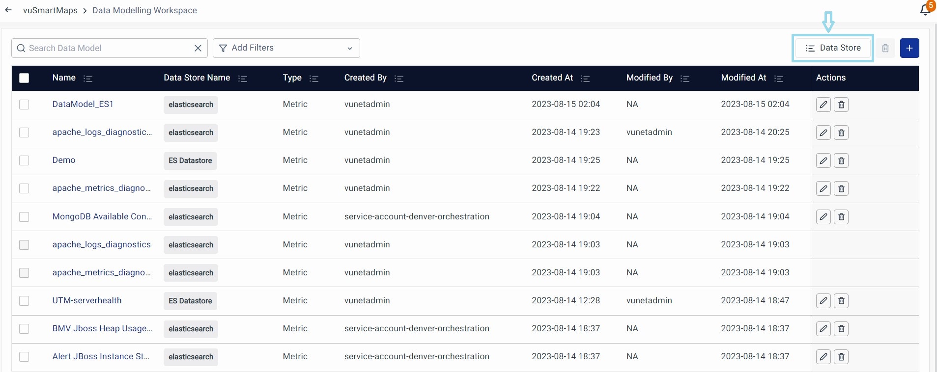Open the Add Filters dropdown

286,48
